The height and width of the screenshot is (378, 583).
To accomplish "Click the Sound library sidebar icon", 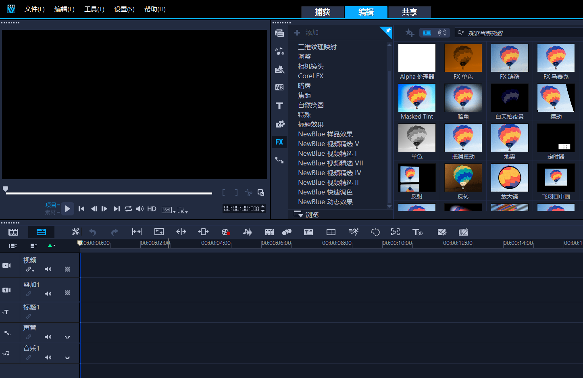I will 279,51.
